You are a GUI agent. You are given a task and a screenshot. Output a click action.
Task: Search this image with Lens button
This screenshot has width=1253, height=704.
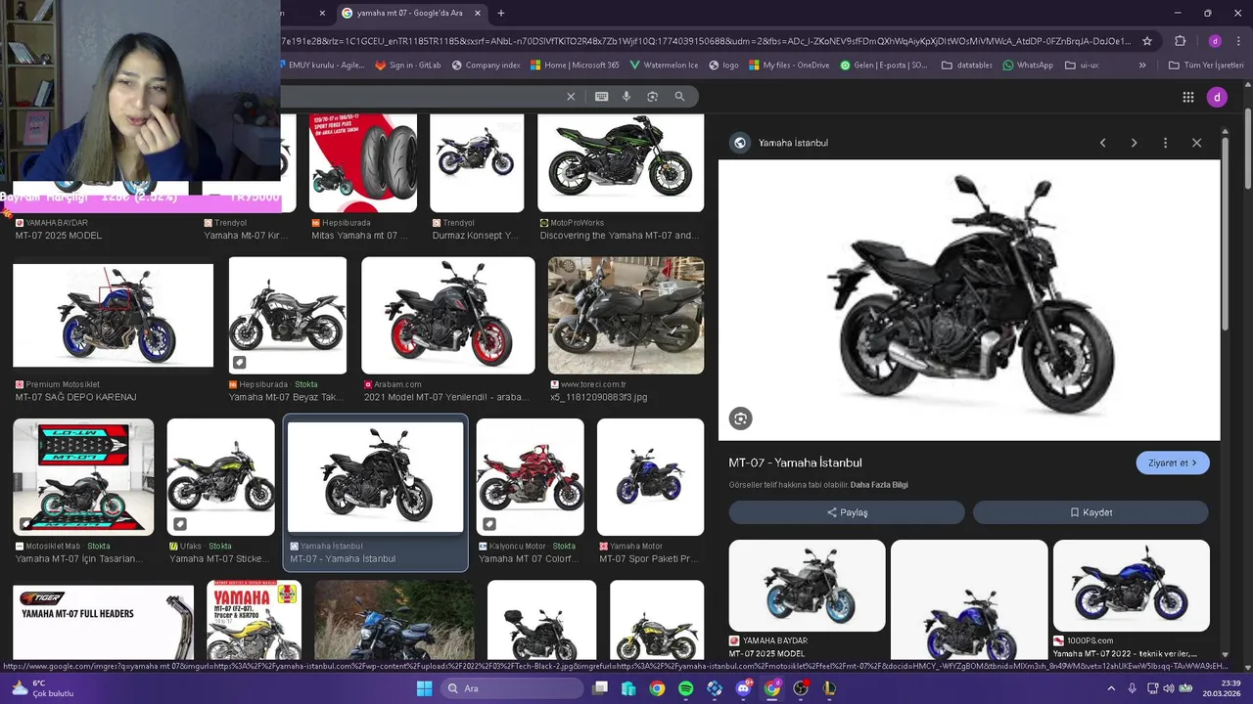point(740,418)
